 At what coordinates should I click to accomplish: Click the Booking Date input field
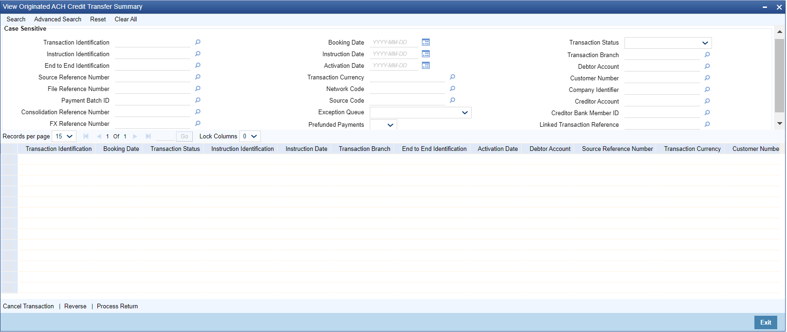[x=393, y=42]
